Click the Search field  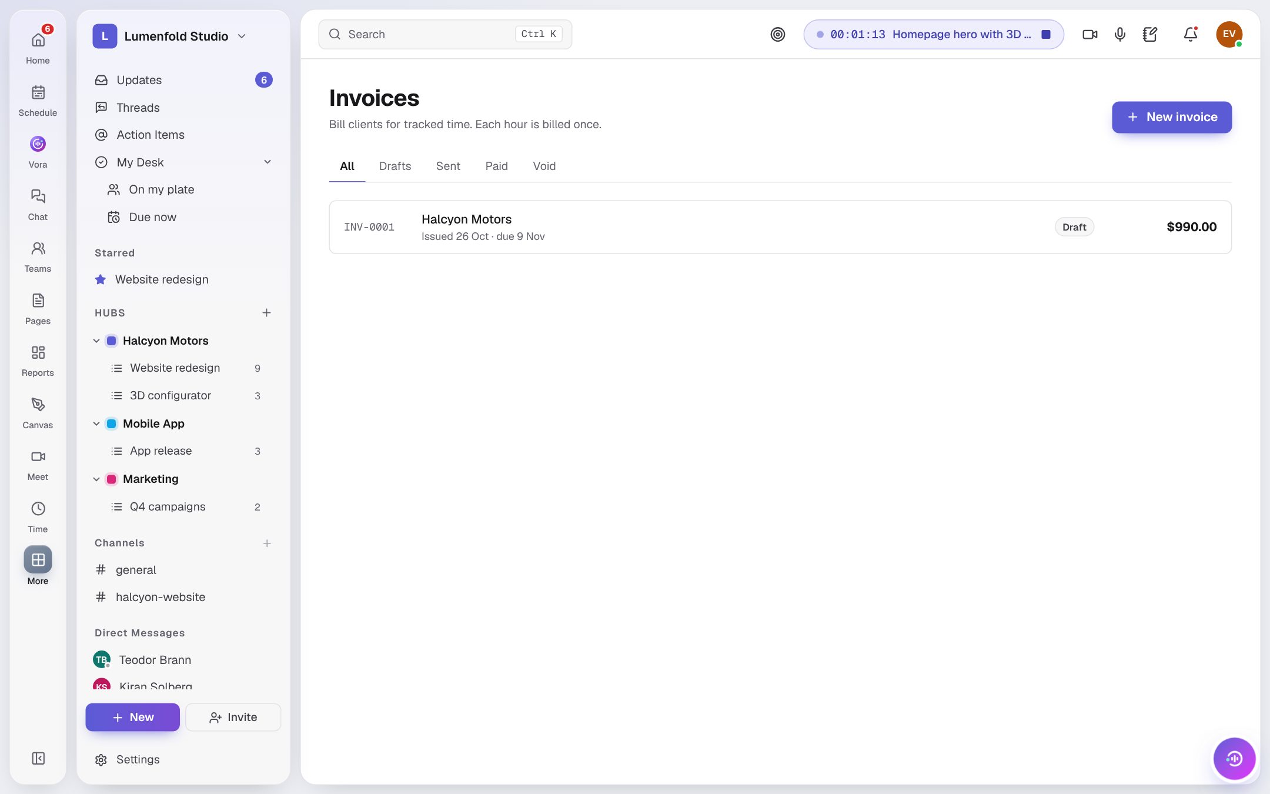pyautogui.click(x=445, y=34)
